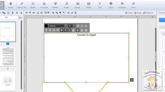Click the Undo arrow icon

coord(68,13)
